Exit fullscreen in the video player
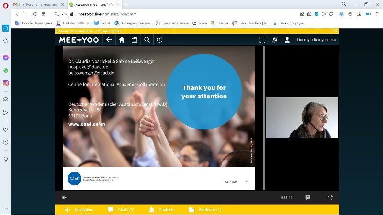Viewport: 383px width, 215px height. click(330, 197)
